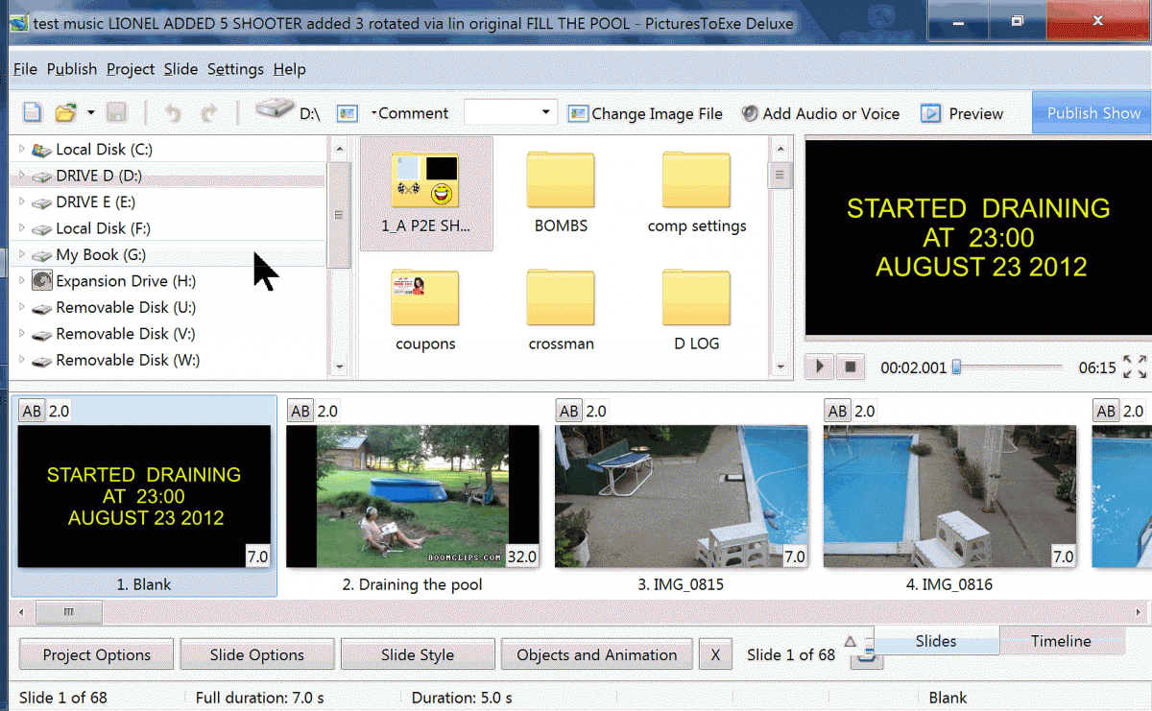Open the Help menu
This screenshot has height=711, width=1152.
coord(289,69)
